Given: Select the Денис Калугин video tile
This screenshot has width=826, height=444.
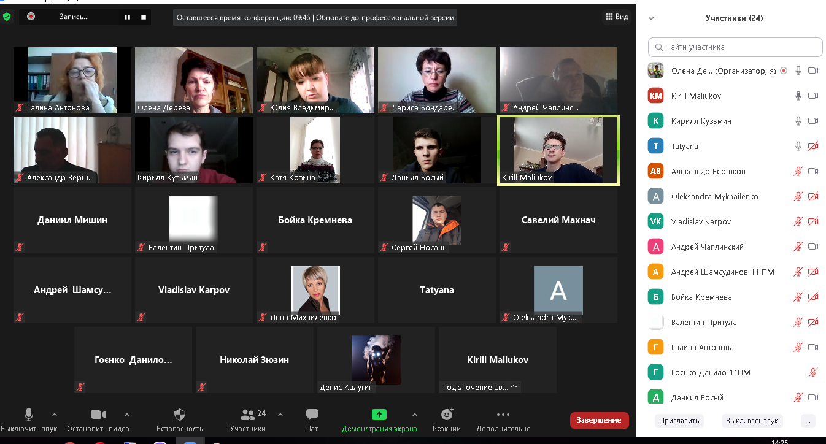Looking at the screenshot, I should coord(376,360).
